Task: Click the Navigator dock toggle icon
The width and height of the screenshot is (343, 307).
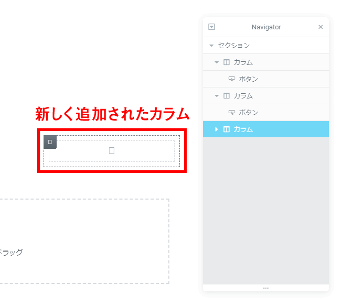Action: [212, 27]
